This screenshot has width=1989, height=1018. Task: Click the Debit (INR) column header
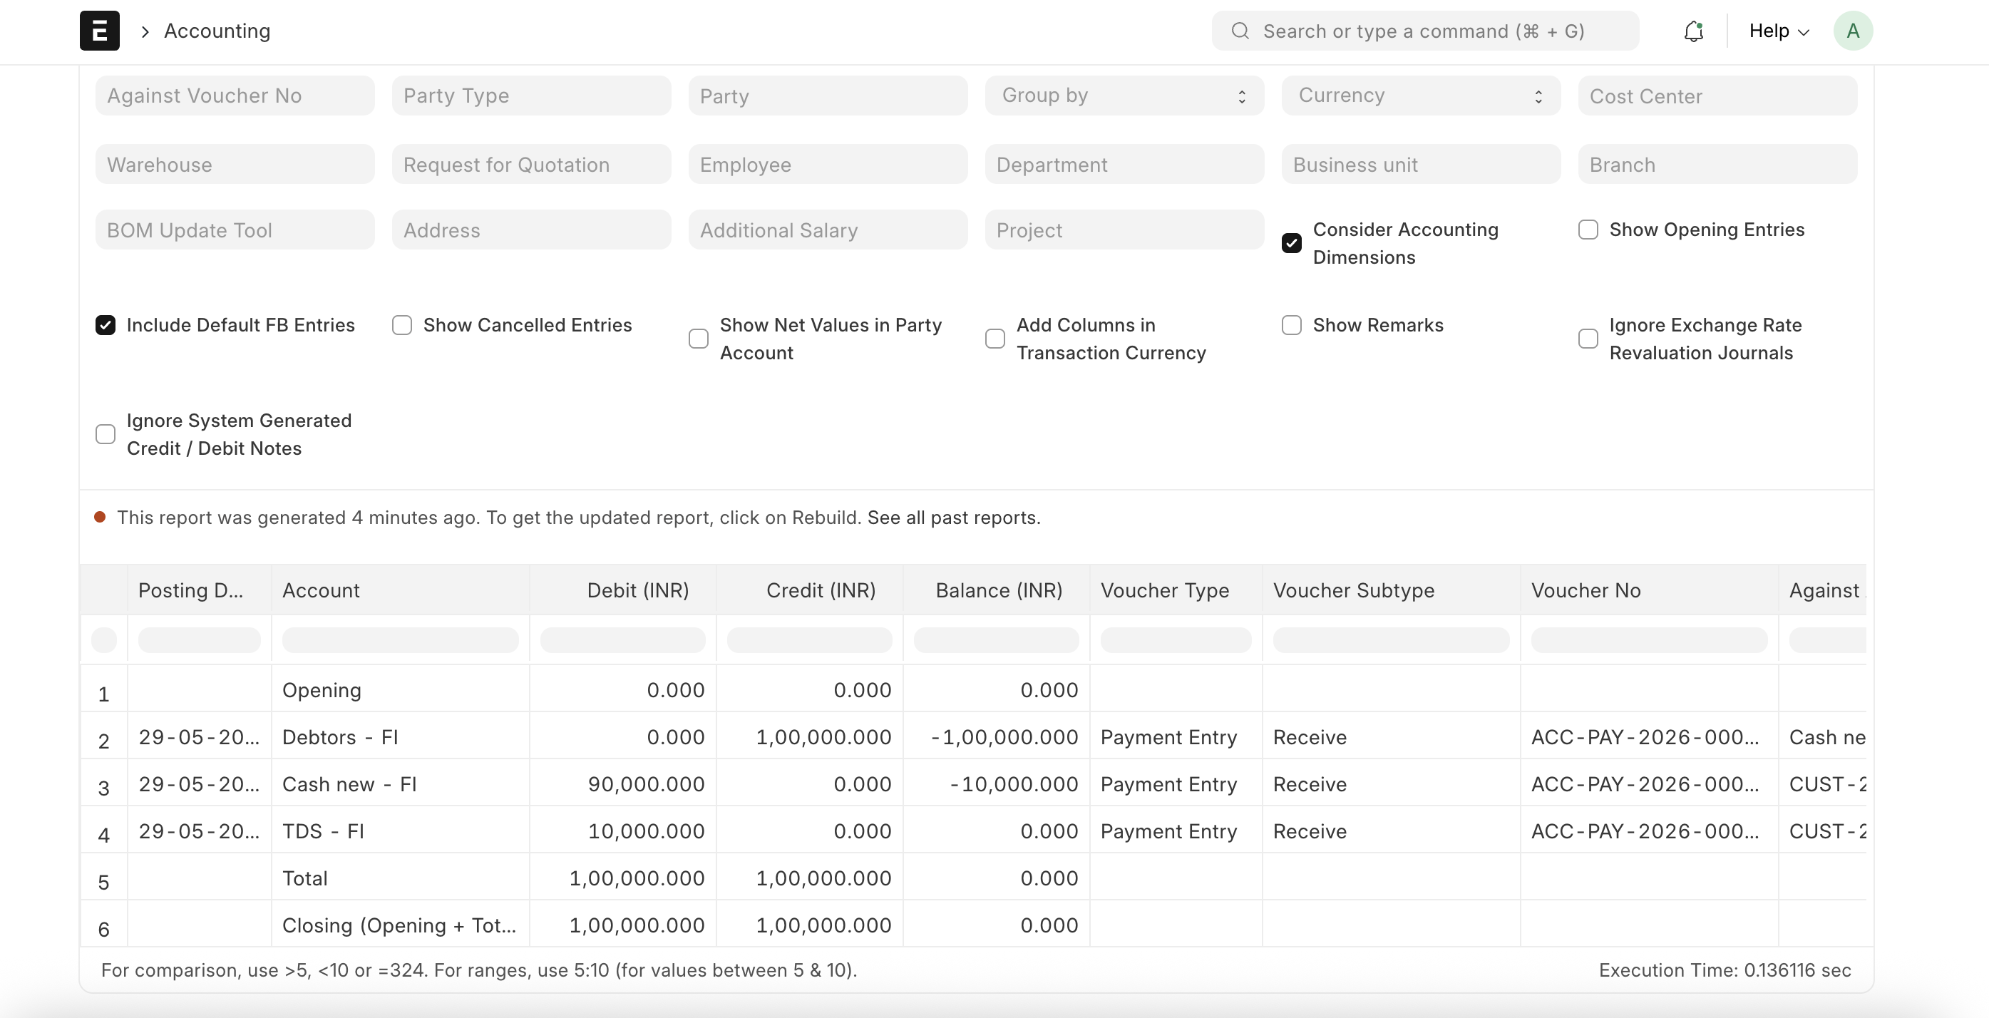[623, 591]
